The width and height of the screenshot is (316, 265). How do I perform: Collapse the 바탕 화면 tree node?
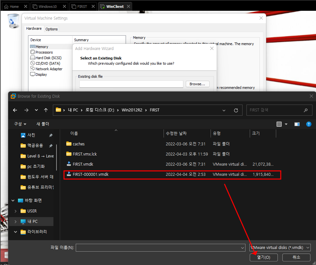13,200
